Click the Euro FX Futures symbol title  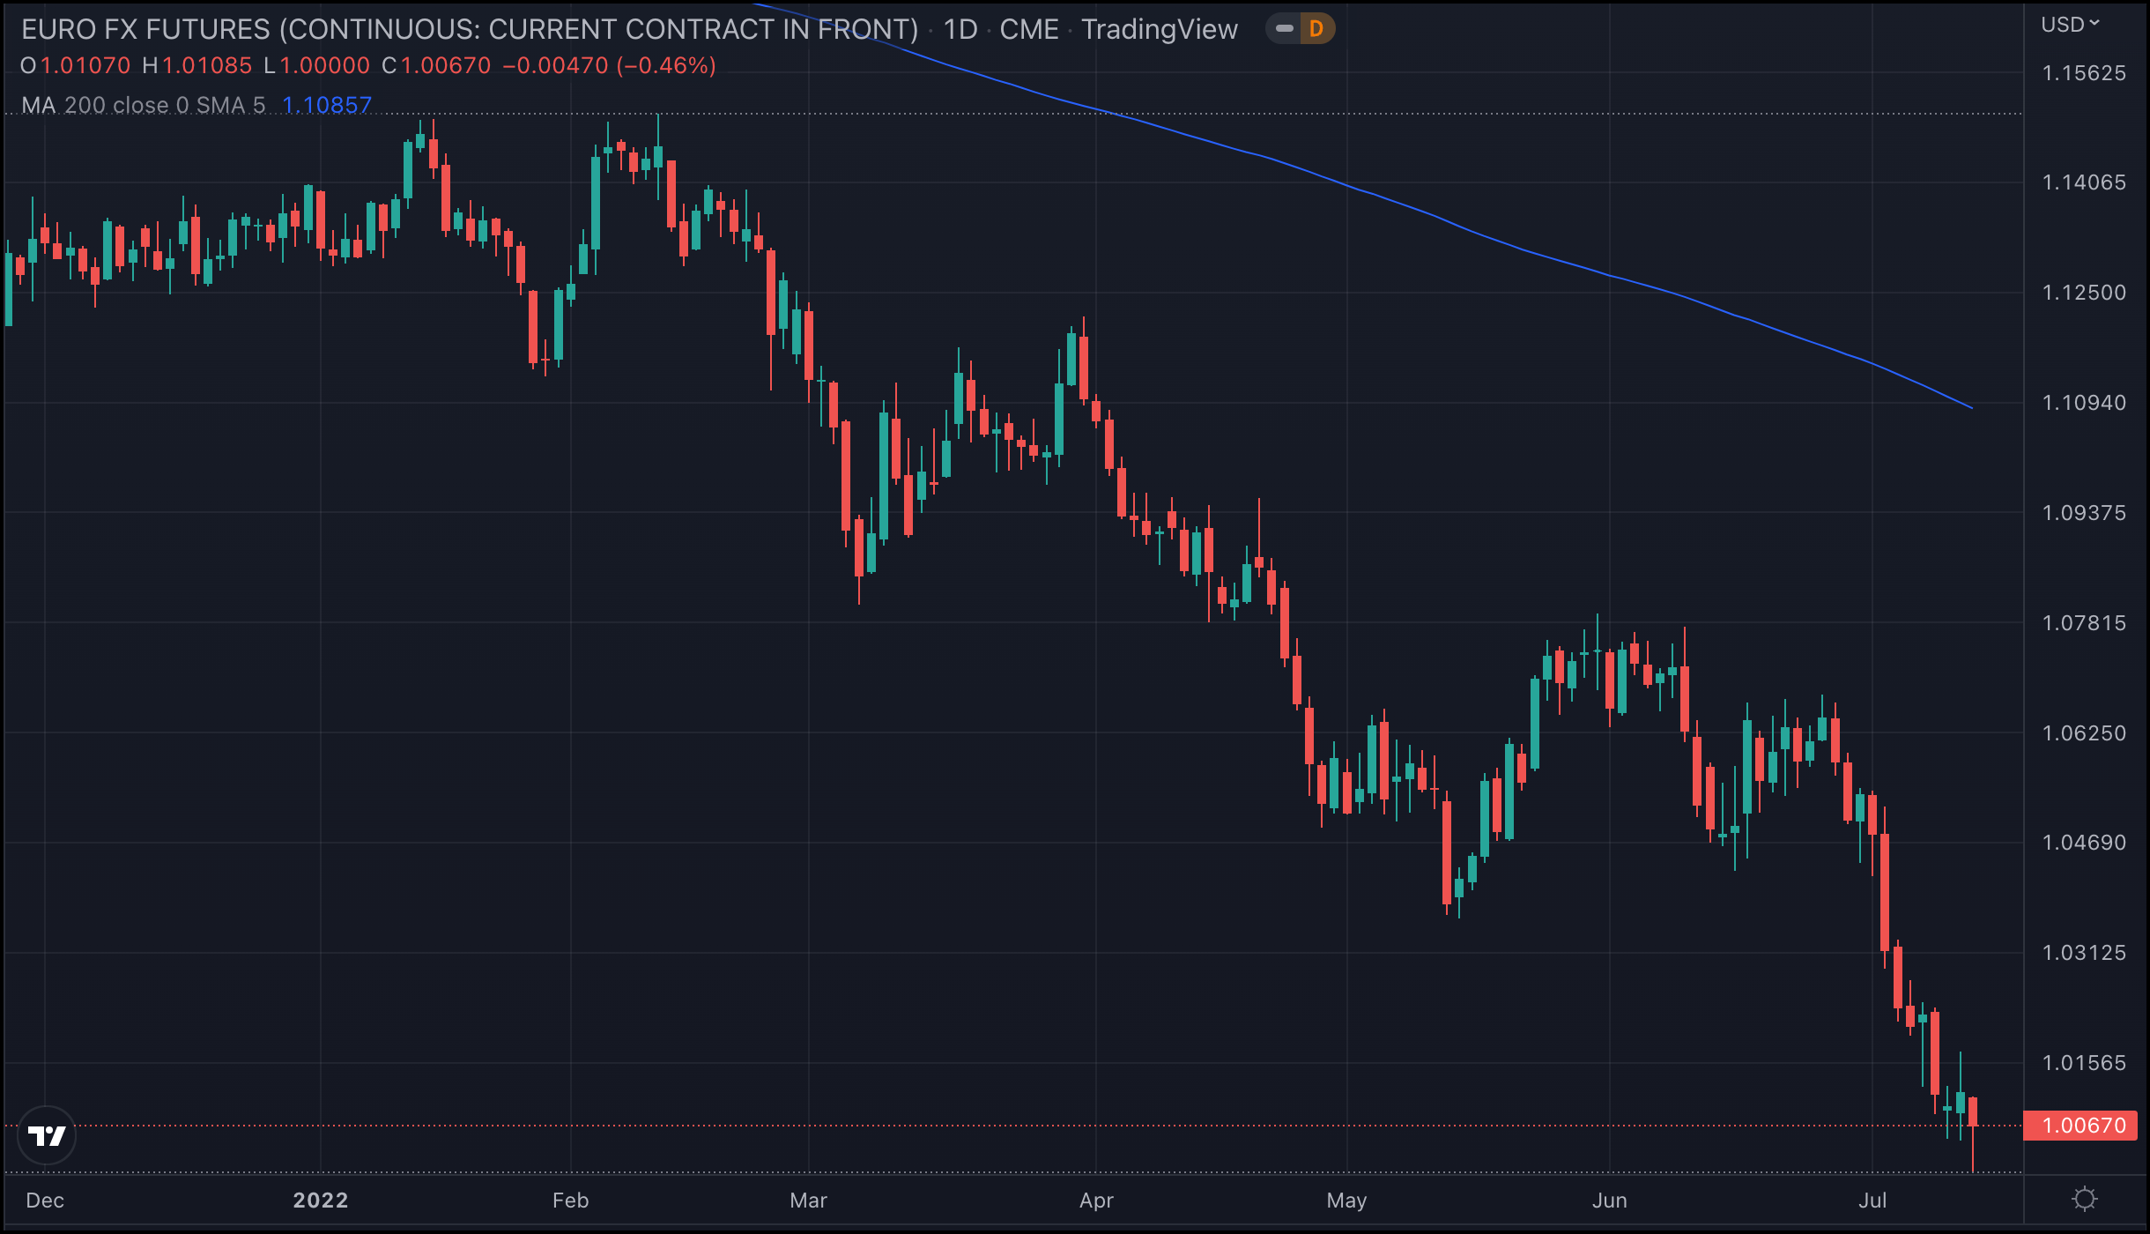click(x=469, y=29)
